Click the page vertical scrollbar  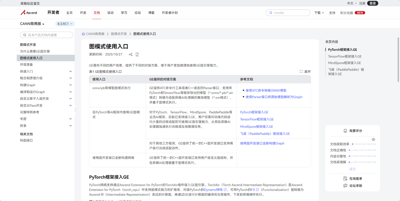pos(398,60)
